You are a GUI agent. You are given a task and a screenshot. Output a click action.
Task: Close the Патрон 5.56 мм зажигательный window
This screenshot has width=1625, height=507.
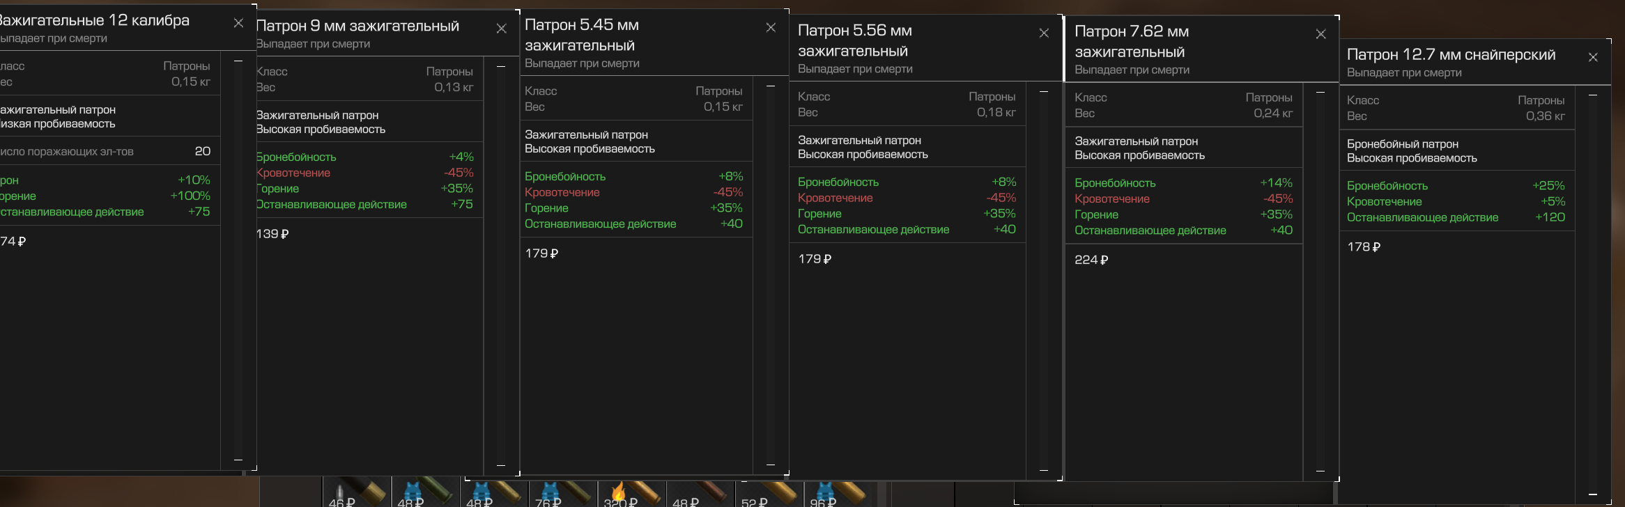point(1044,33)
